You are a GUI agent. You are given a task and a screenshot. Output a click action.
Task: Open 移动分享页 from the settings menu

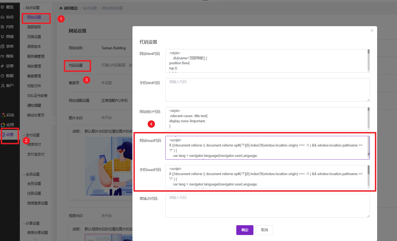click(36, 115)
